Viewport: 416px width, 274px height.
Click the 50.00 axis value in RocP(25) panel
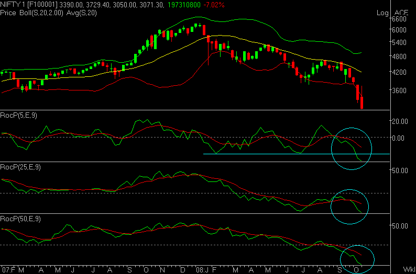[400, 170]
